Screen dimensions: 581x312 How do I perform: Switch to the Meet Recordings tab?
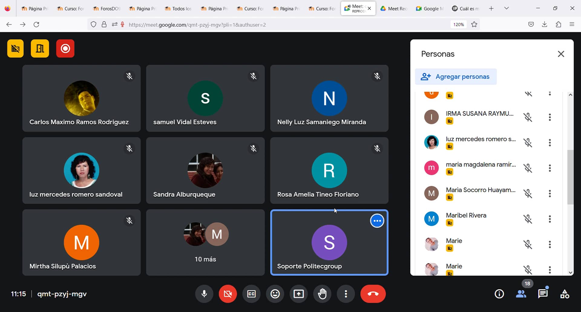pos(393,8)
